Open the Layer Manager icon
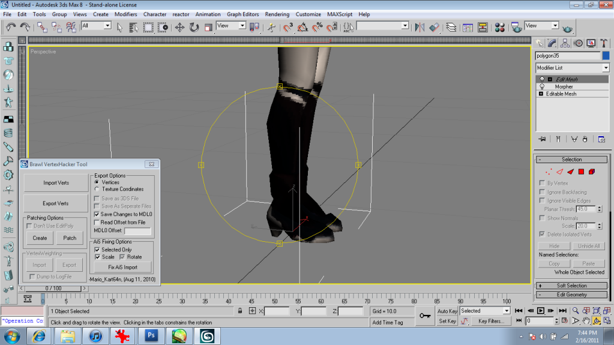This screenshot has height=345, width=614. [451, 27]
